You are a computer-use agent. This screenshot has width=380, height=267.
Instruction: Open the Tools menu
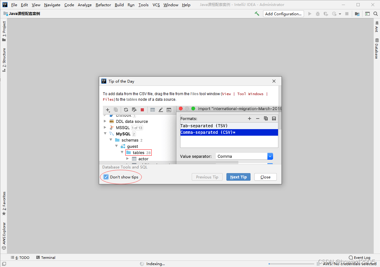click(144, 5)
